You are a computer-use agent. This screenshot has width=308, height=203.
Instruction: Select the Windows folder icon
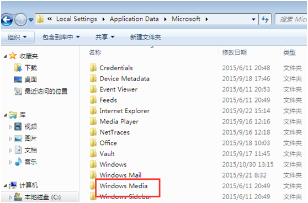pyautogui.click(x=93, y=164)
